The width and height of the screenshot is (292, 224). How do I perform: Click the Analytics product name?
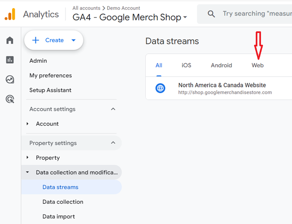41,14
